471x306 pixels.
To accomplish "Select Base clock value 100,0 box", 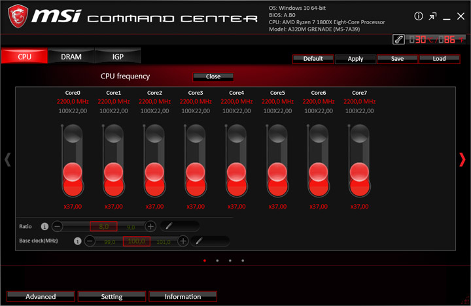I will click(136, 241).
